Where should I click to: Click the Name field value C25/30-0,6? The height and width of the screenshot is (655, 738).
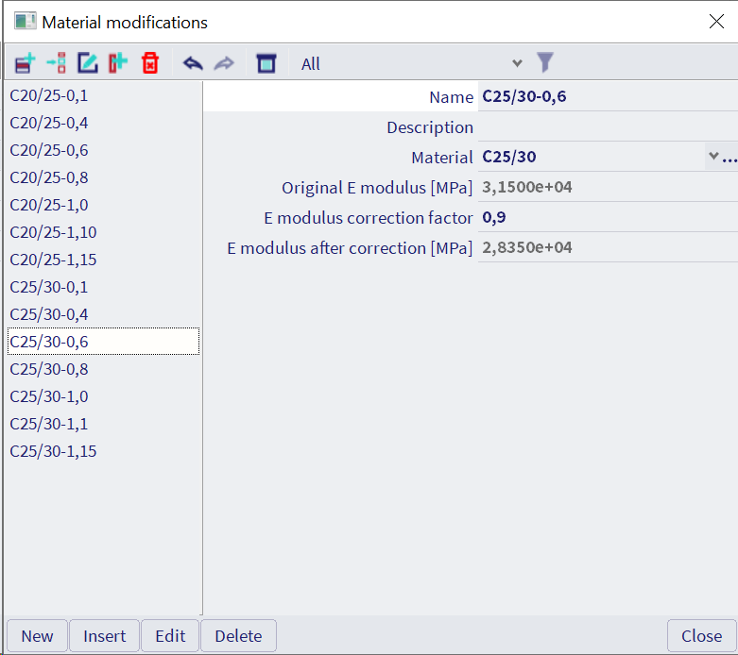(x=605, y=96)
